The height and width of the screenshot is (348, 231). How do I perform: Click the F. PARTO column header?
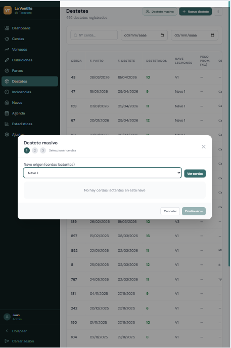point(97,61)
